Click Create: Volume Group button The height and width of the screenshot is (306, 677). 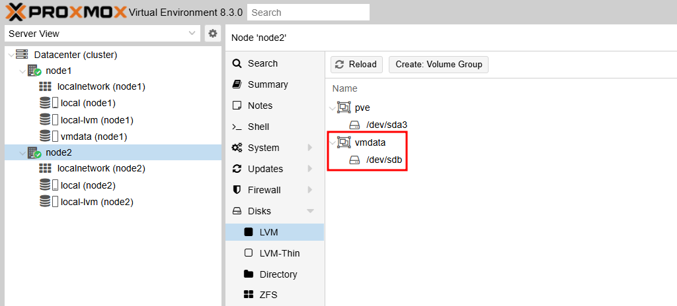pyautogui.click(x=439, y=65)
